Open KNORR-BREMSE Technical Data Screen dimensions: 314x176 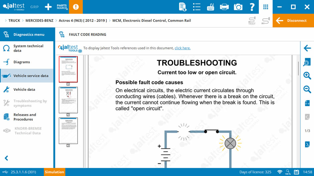(x=27, y=131)
